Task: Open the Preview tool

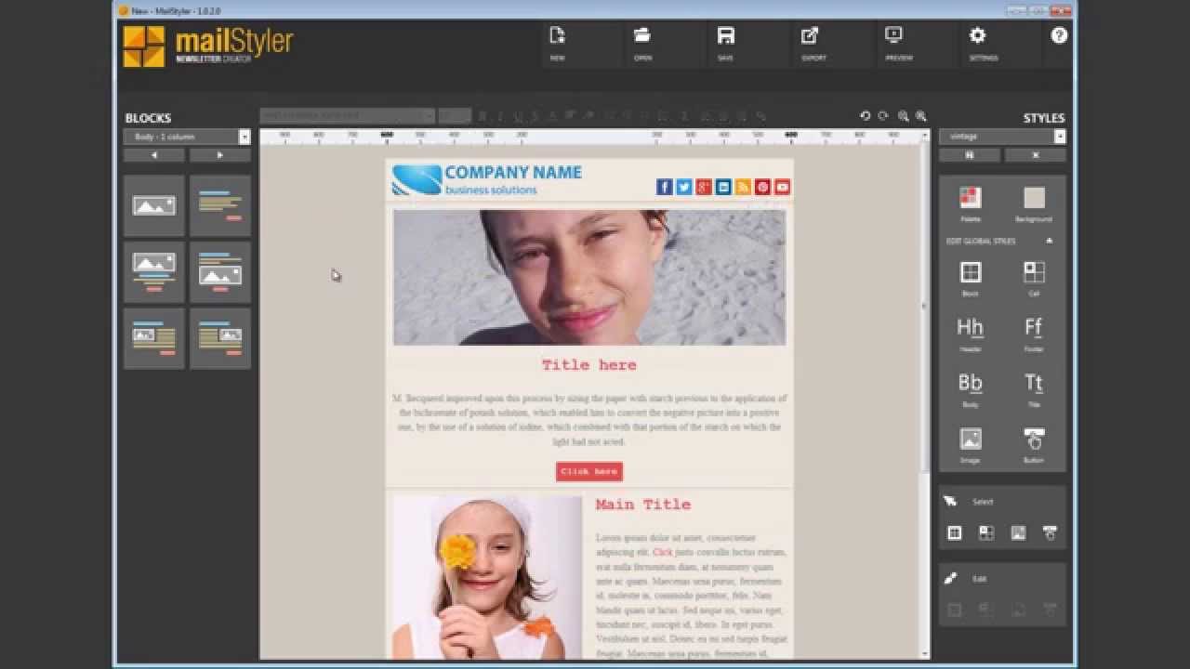Action: point(893,36)
